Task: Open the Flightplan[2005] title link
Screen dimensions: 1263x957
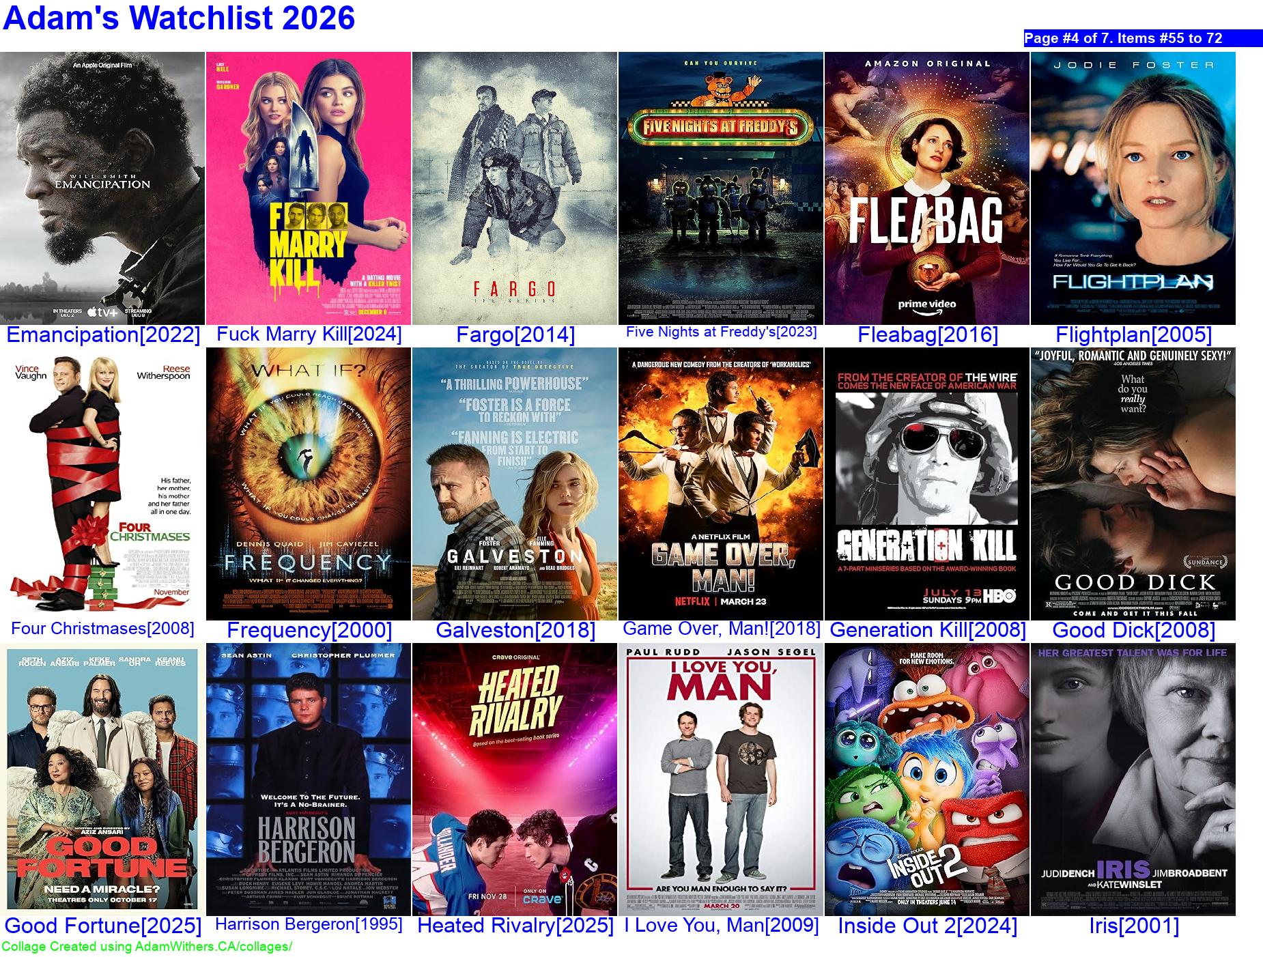Action: pos(1133,335)
